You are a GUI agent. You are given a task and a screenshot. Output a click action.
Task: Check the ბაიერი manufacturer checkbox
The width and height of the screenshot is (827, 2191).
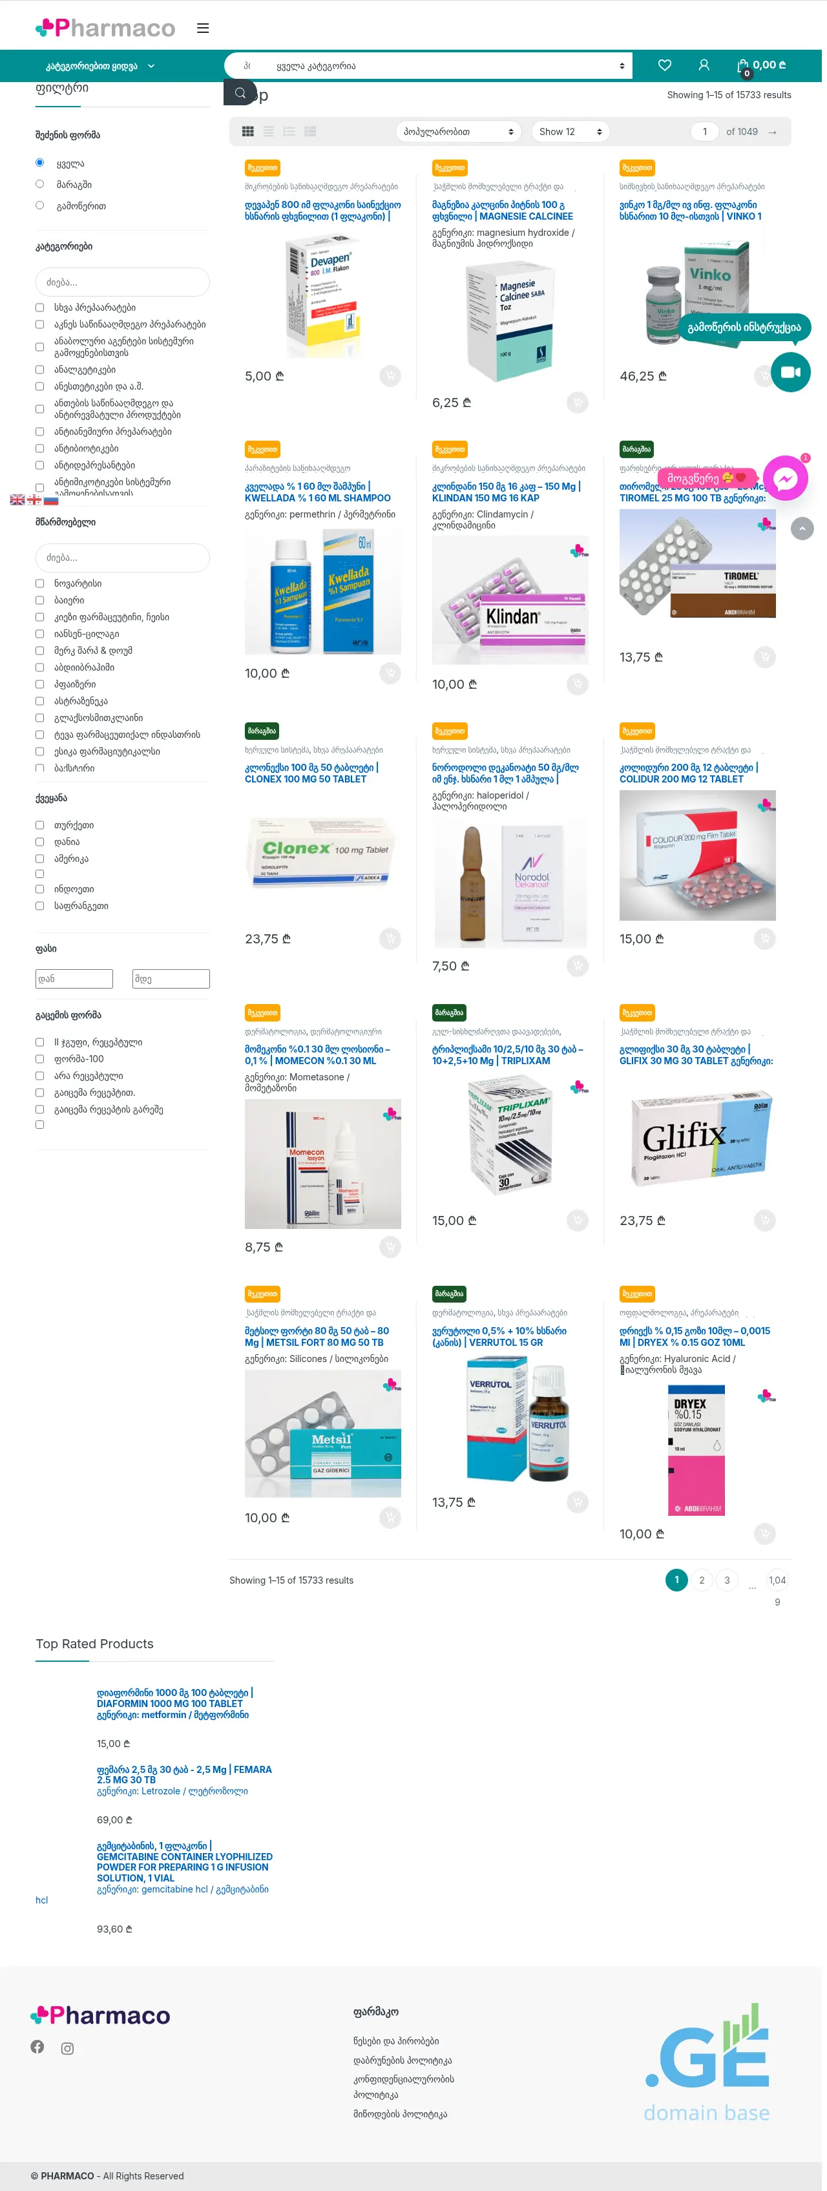click(x=40, y=600)
